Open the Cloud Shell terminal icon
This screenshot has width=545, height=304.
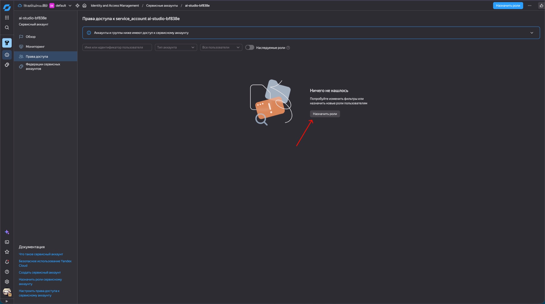pos(7,242)
